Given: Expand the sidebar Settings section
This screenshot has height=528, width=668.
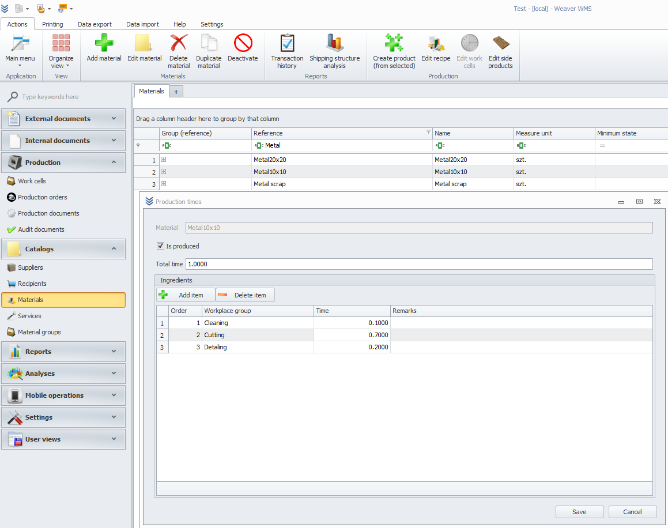Looking at the screenshot, I should point(63,417).
